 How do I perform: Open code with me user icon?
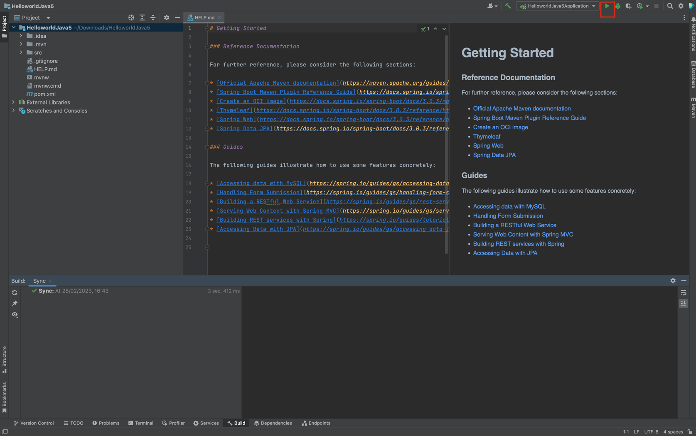click(x=492, y=6)
